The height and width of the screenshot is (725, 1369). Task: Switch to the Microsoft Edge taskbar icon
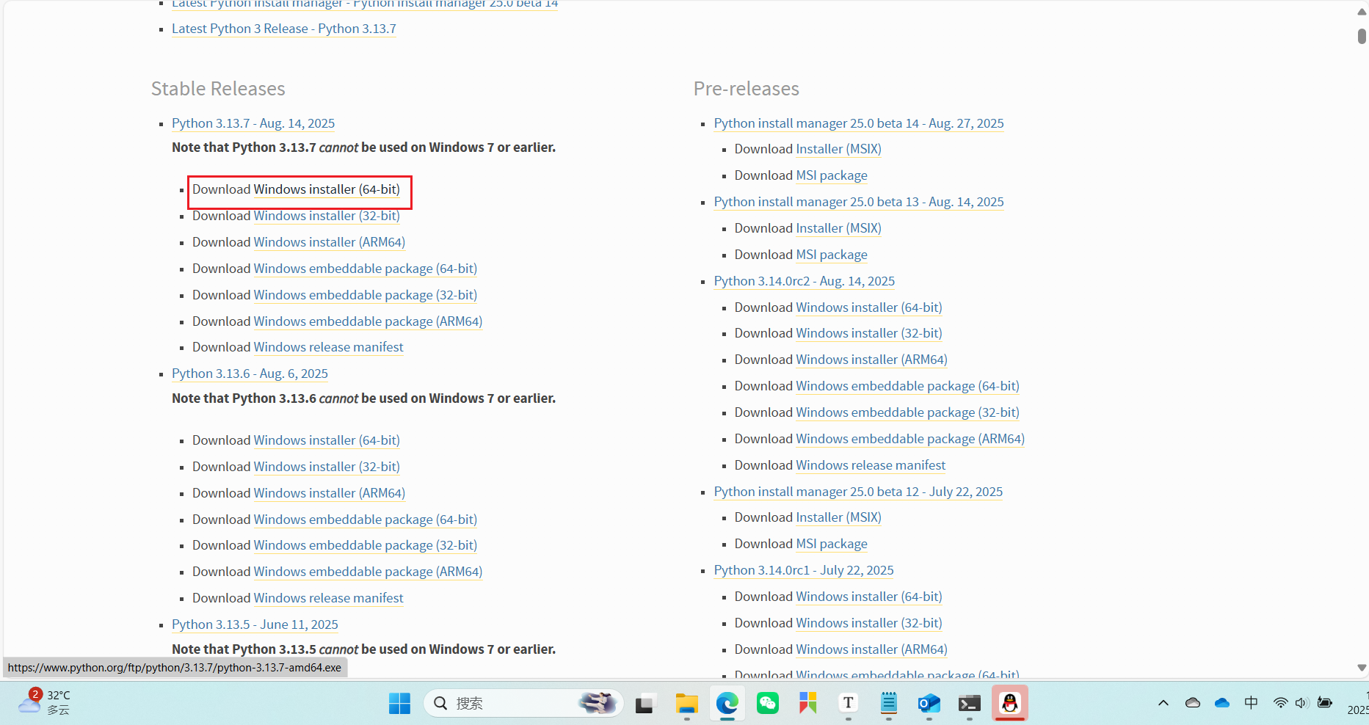pyautogui.click(x=727, y=704)
